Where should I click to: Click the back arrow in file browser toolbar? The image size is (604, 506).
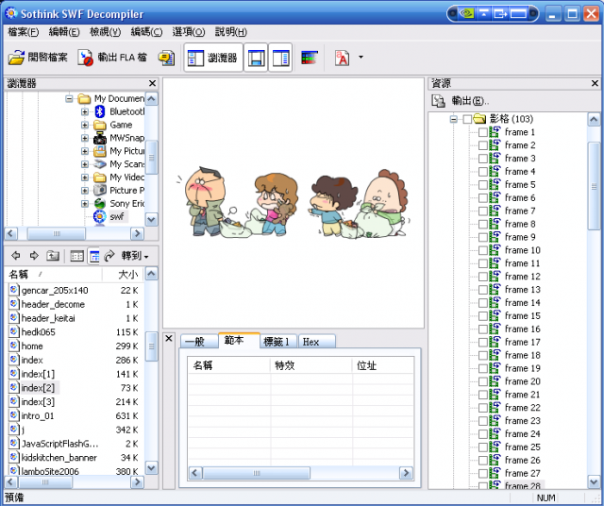click(x=15, y=255)
